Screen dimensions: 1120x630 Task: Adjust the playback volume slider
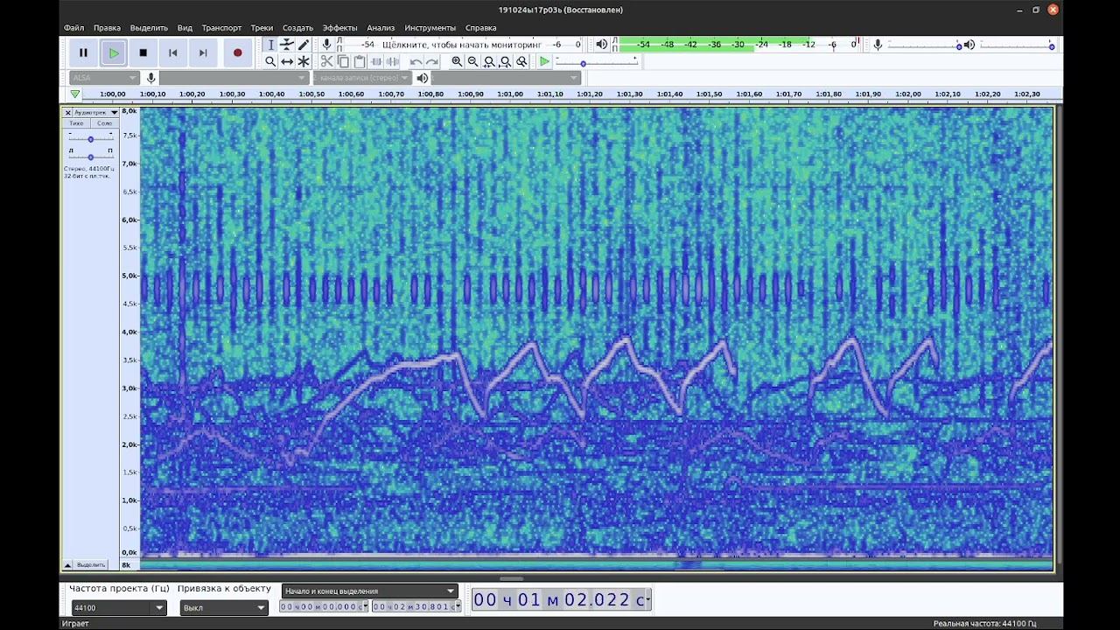(1016, 45)
